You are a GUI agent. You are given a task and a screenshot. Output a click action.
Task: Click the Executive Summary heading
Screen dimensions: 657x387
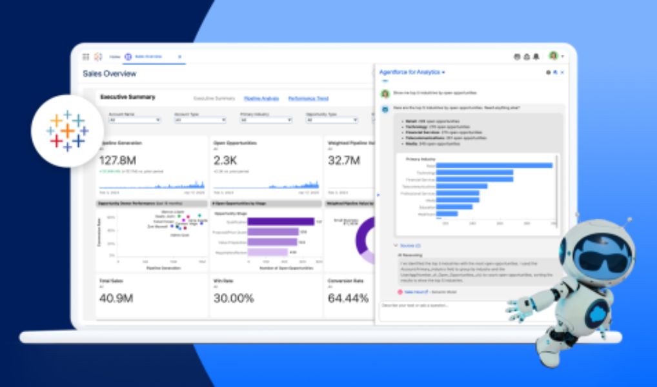[128, 97]
